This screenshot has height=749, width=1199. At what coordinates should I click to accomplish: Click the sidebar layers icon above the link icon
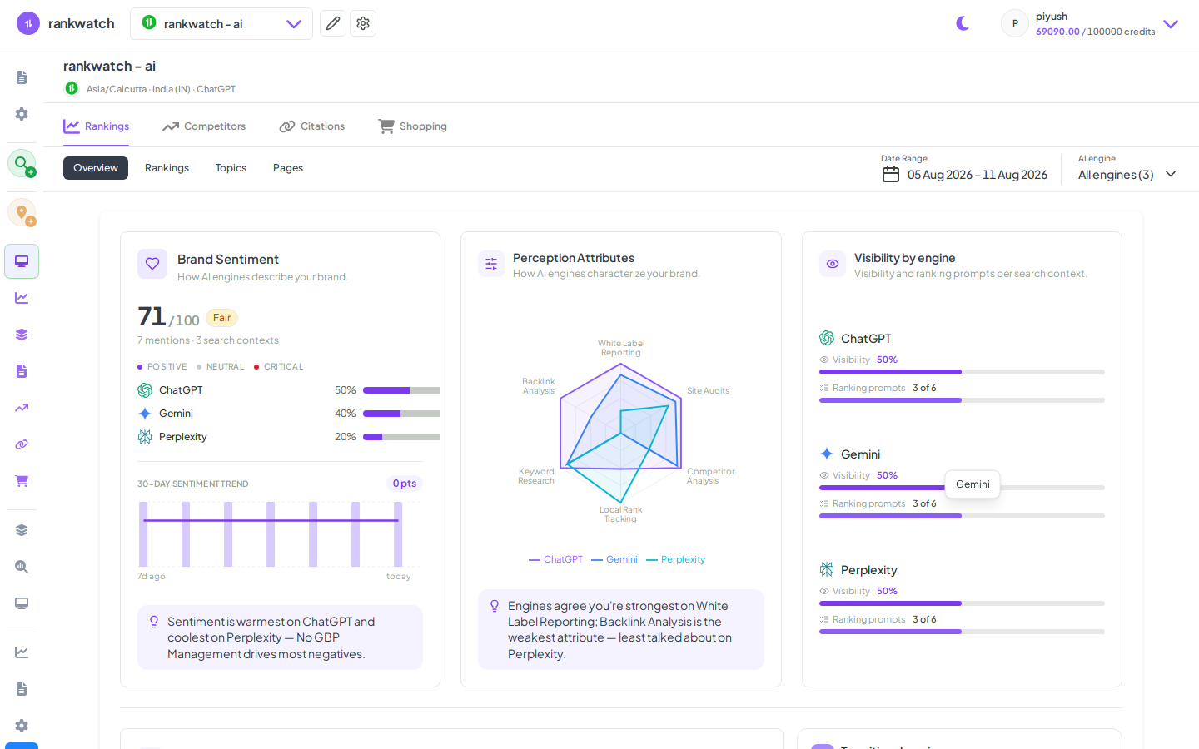22,335
